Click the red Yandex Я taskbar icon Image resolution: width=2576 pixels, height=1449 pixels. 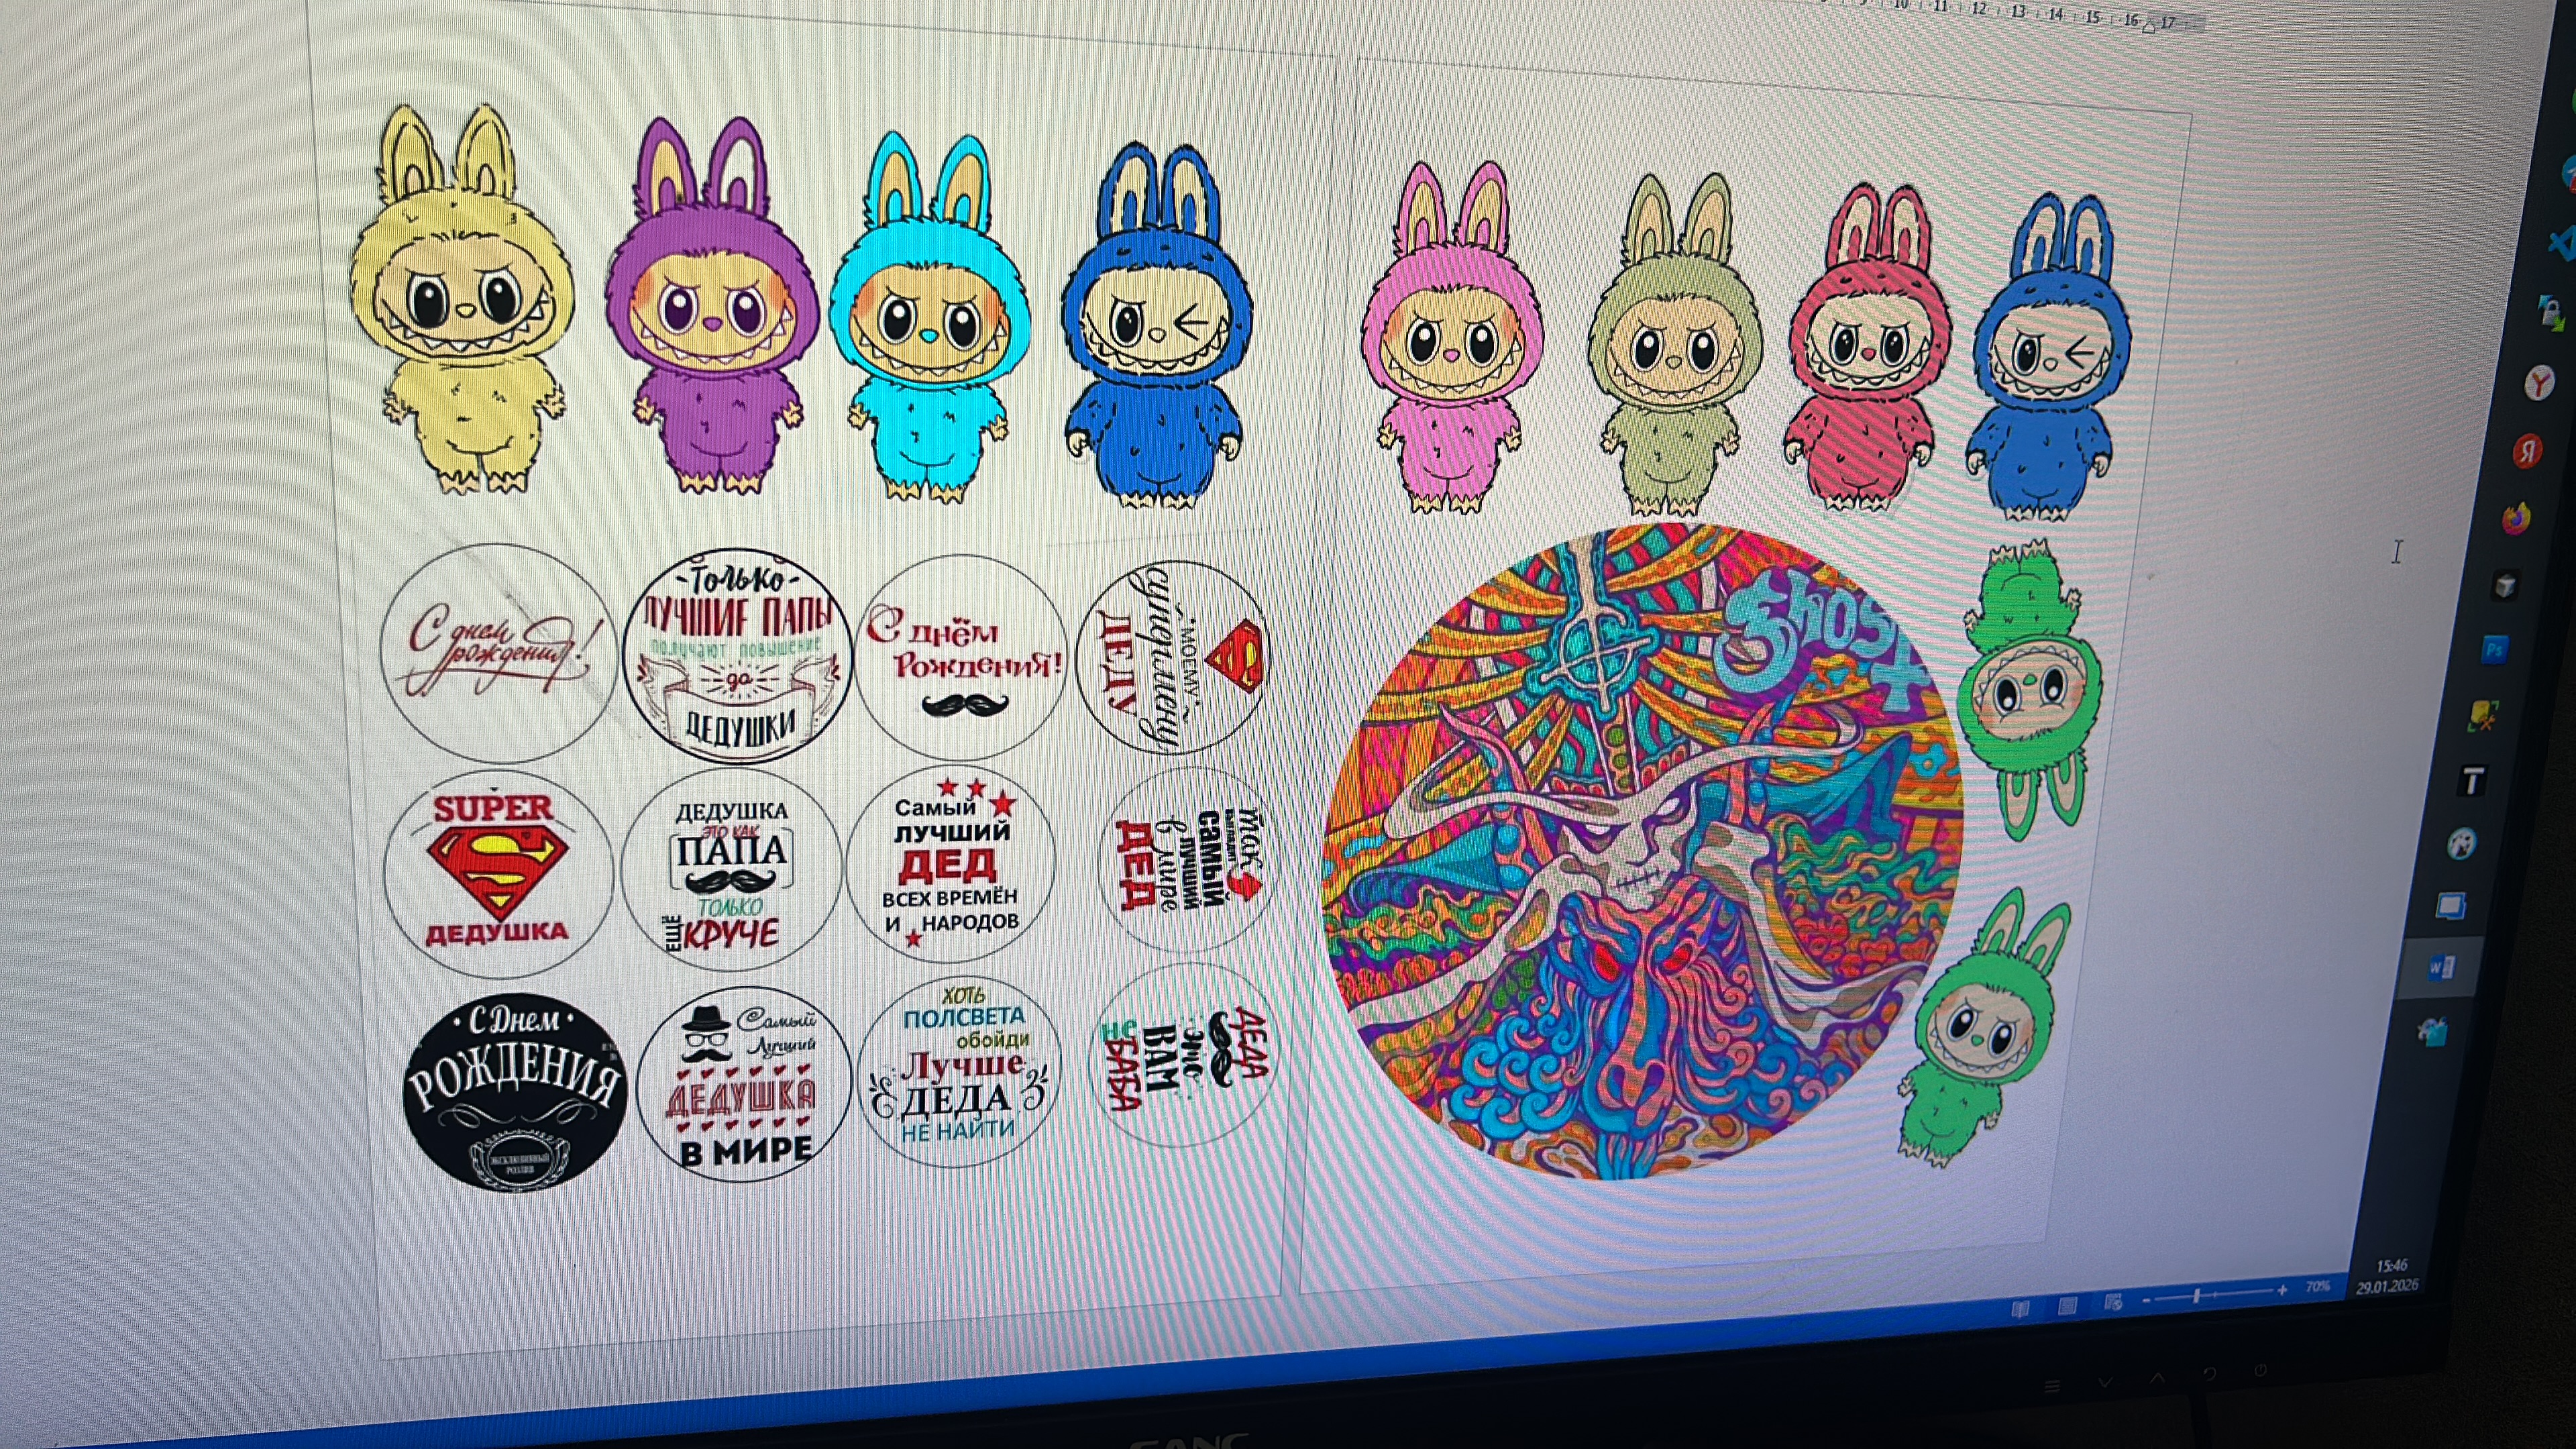point(2529,451)
